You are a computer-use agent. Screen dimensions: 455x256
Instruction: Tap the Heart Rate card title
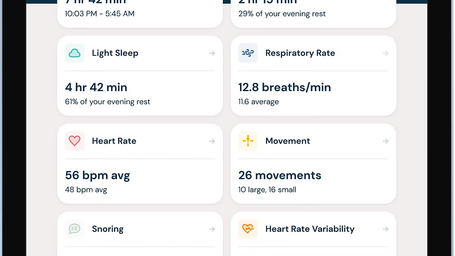[114, 141]
